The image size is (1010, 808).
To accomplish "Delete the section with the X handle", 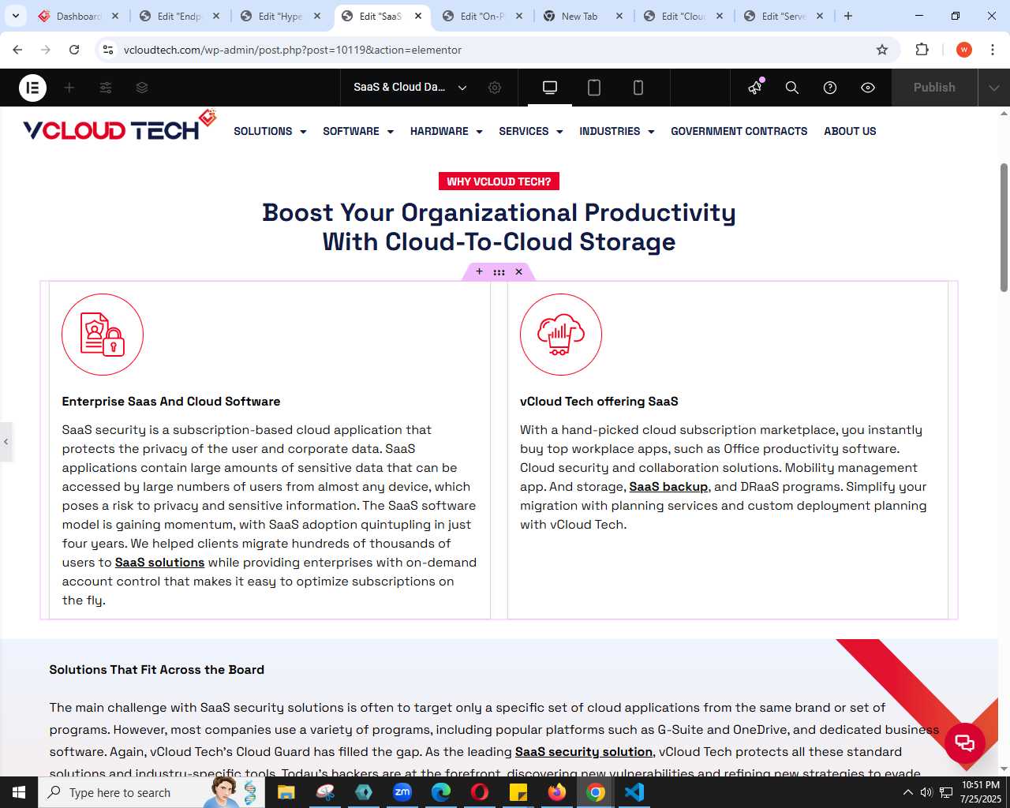I will [518, 271].
